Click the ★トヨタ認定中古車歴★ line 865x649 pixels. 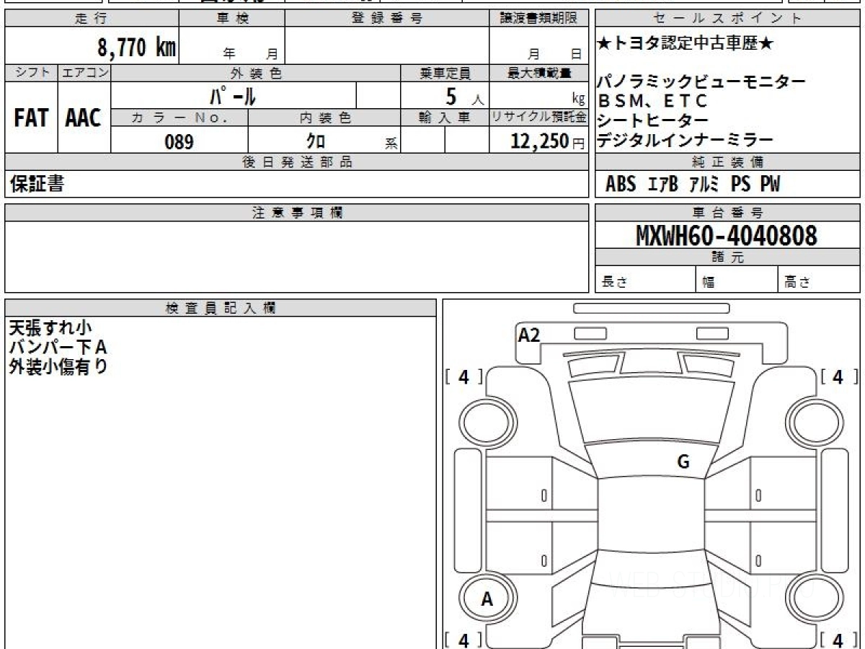pyautogui.click(x=686, y=44)
